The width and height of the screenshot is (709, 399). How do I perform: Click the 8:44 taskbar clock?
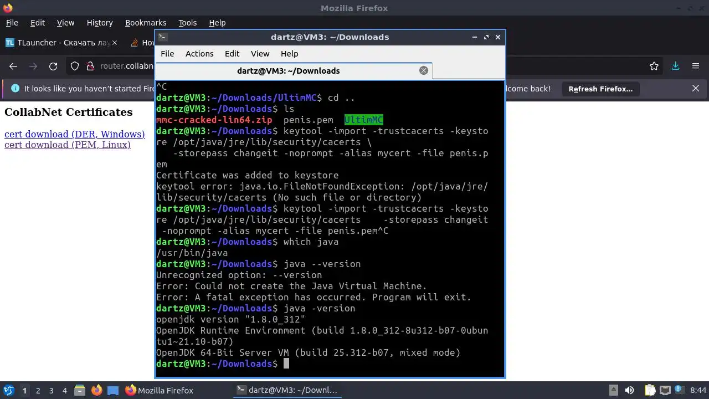pos(698,390)
